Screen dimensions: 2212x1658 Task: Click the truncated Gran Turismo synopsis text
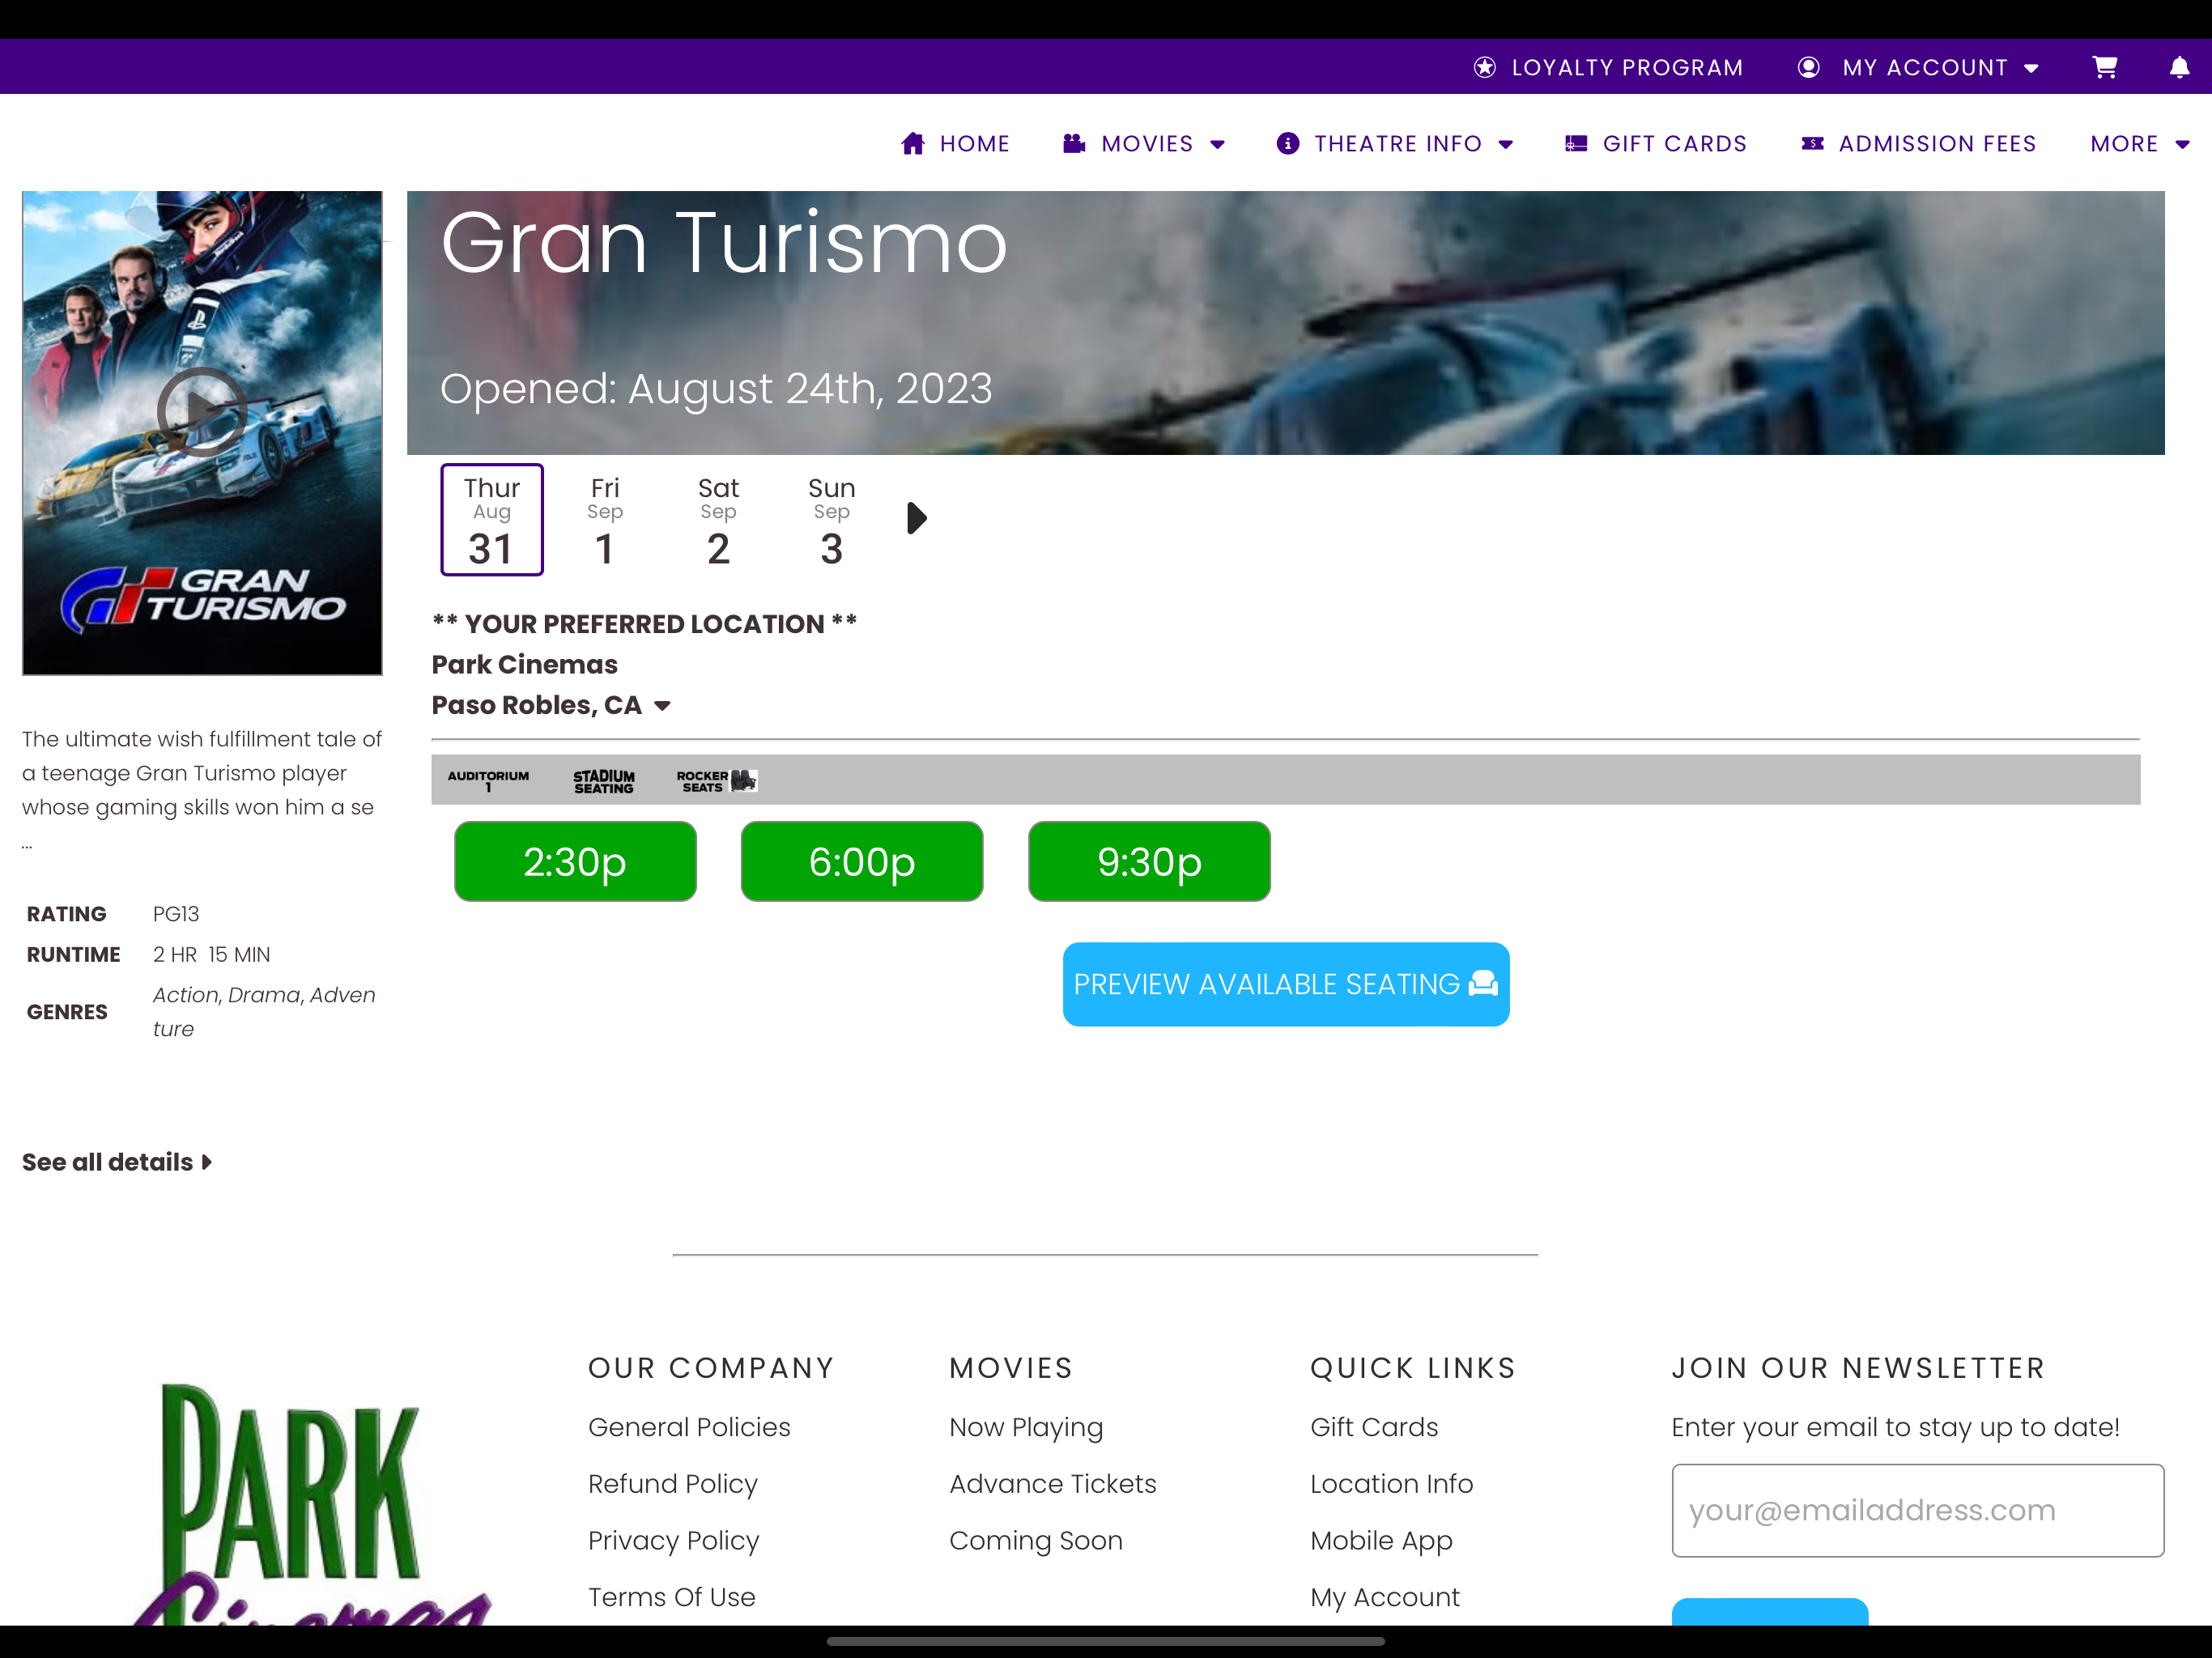202,790
